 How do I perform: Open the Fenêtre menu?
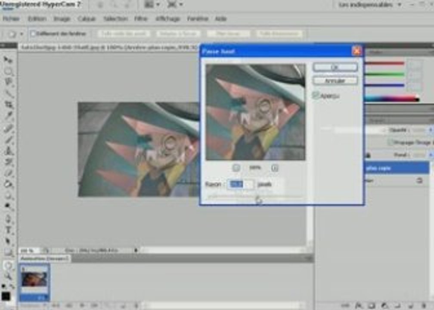[x=198, y=19]
